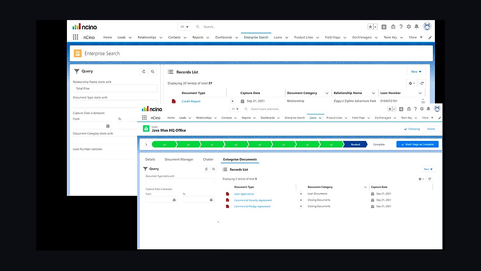Click the favorites star in the background Enterprise Search window

(x=371, y=26)
